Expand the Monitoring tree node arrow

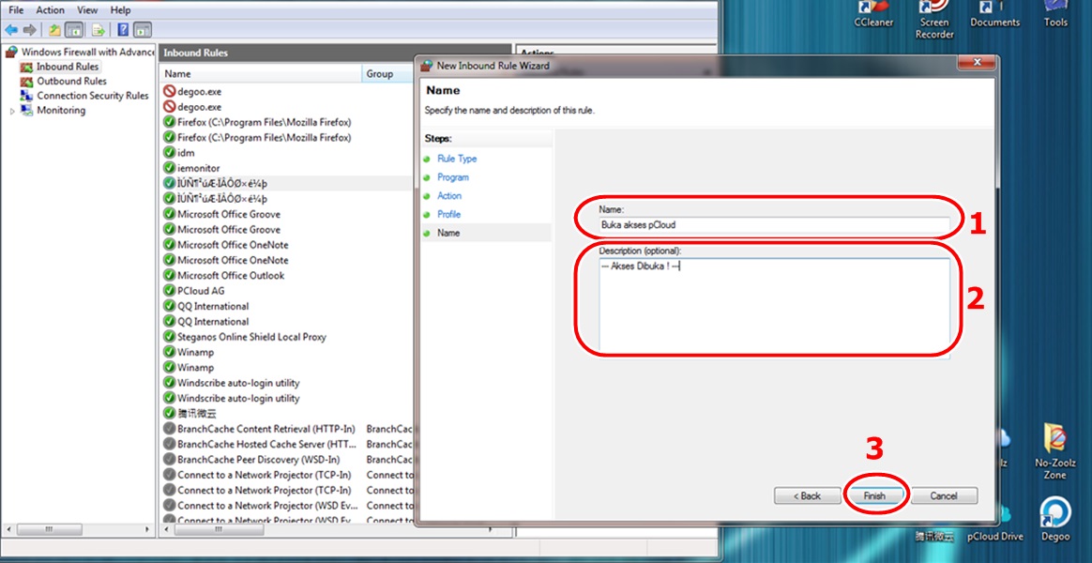[x=12, y=111]
